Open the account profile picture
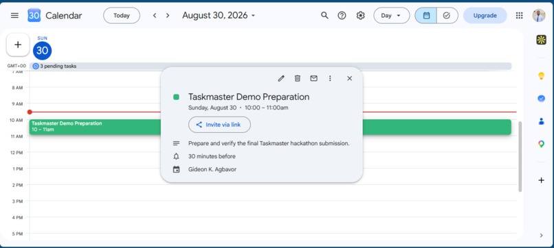Image resolution: width=554 pixels, height=248 pixels. (x=539, y=16)
